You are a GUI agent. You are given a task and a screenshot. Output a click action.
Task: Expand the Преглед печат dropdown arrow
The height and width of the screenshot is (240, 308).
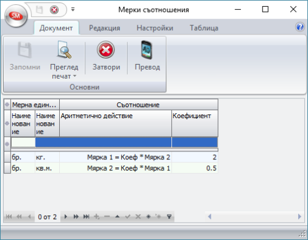click(75, 76)
